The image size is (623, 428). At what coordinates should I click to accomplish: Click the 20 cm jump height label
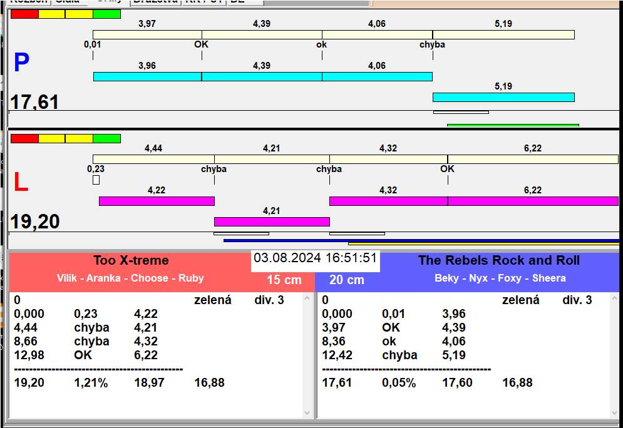(347, 280)
